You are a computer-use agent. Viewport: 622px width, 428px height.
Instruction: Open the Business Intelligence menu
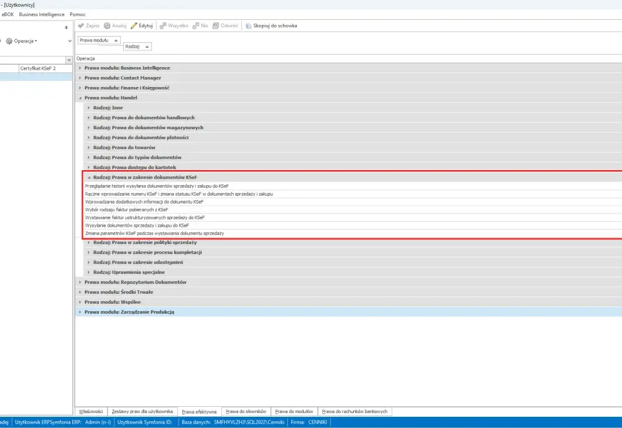[42, 14]
